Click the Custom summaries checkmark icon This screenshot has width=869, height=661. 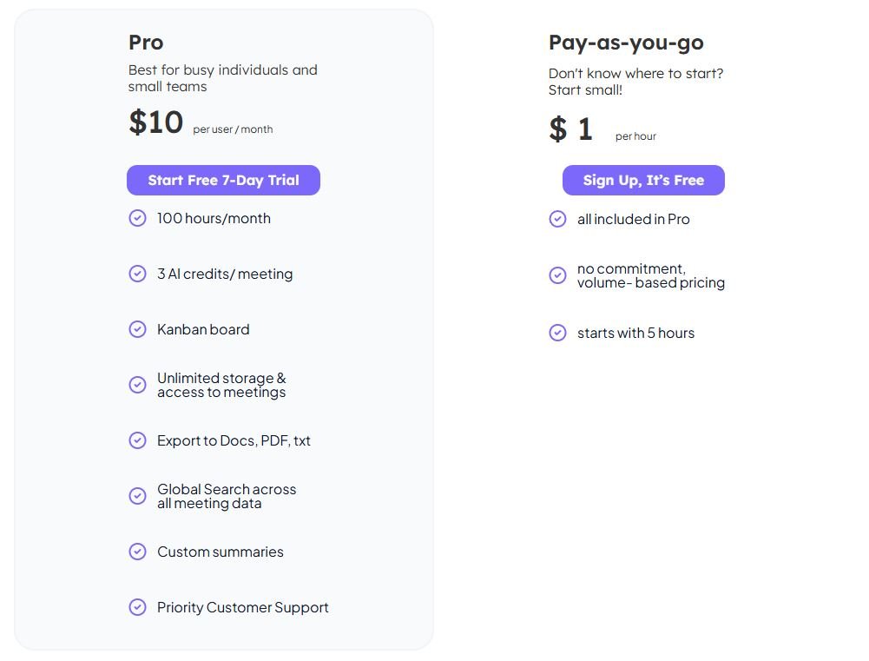(137, 552)
